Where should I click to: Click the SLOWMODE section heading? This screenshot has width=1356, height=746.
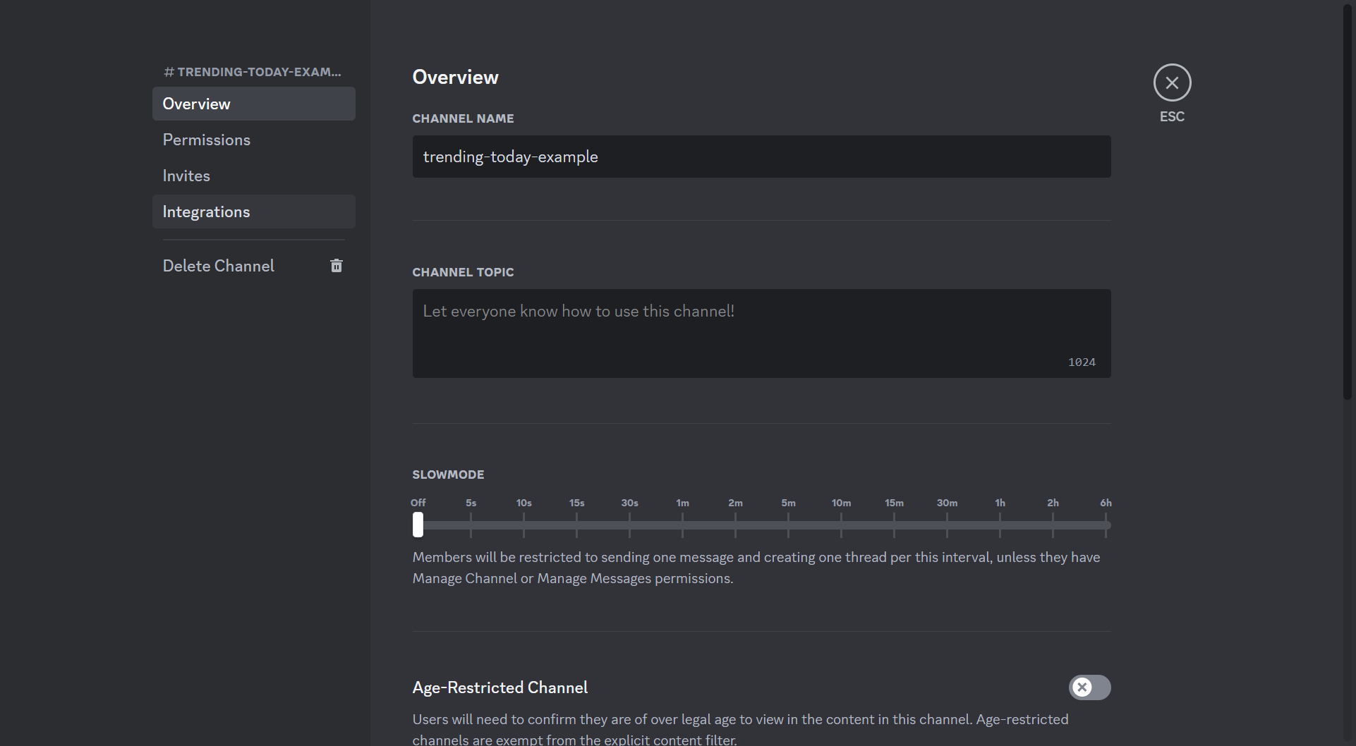point(448,475)
